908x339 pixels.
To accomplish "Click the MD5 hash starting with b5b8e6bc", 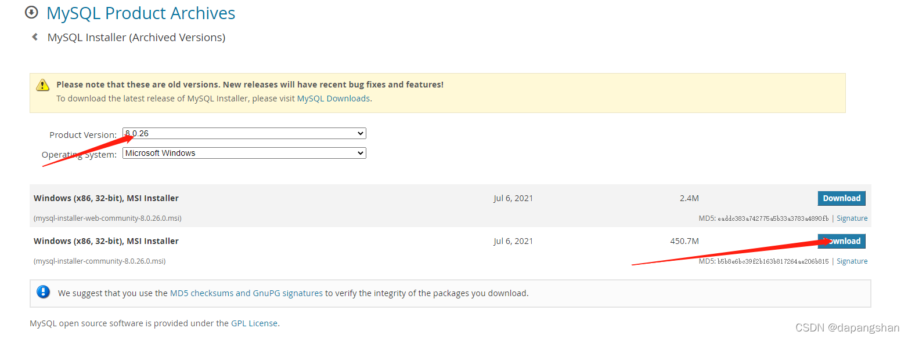I will (x=773, y=261).
